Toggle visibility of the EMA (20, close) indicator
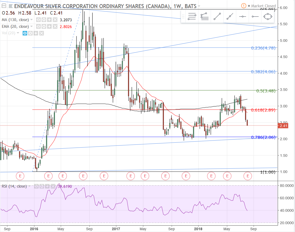This screenshot has height=232, width=295. [38, 26]
